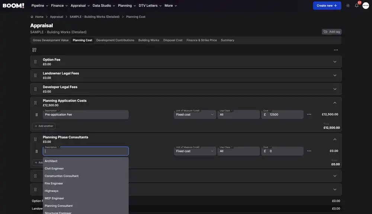Switch to the Disposal Cost tab
Viewport: 372px width, 214px height.
(173, 40)
